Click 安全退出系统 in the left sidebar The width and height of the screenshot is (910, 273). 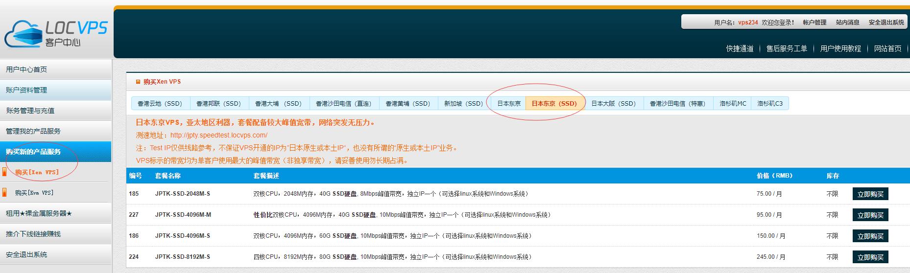55,254
